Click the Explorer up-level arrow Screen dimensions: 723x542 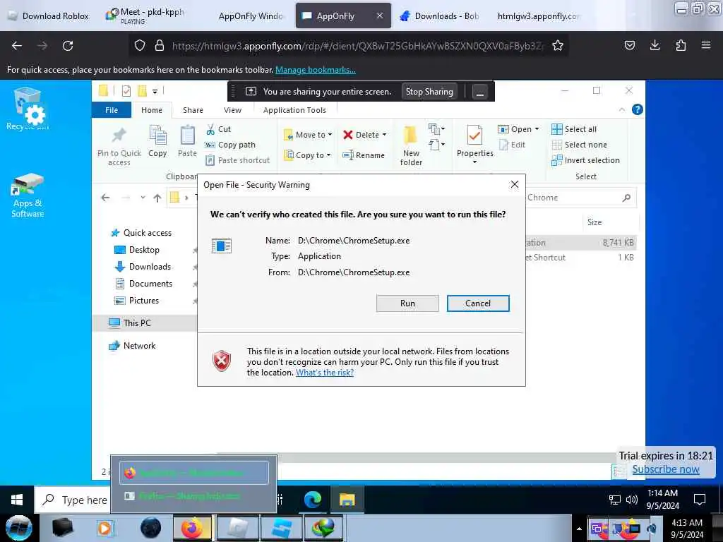pos(157,198)
